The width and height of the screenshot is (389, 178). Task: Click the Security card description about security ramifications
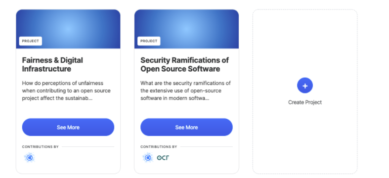(x=185, y=90)
